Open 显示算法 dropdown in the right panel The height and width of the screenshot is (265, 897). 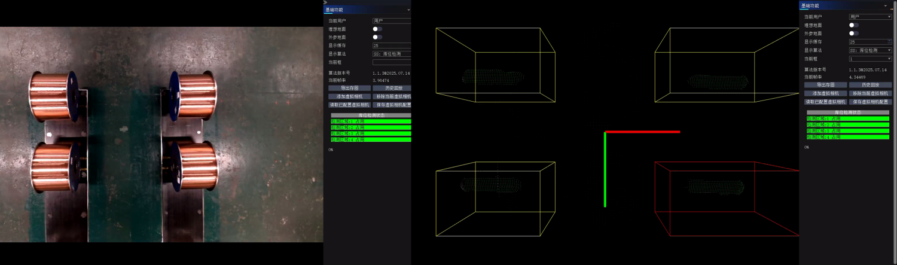tap(870, 50)
